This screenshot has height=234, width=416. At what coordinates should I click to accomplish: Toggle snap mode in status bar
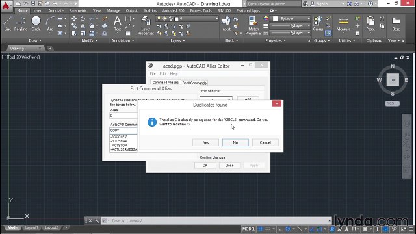[x=268, y=229]
